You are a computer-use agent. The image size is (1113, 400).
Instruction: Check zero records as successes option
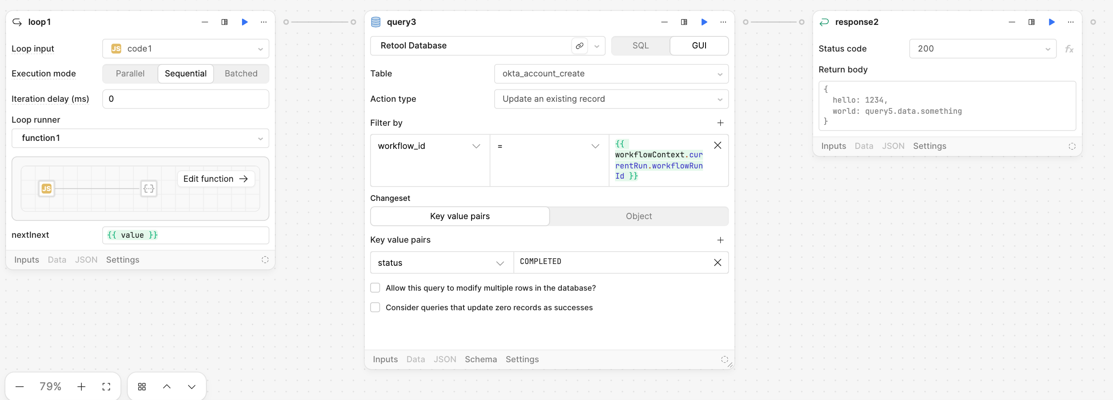click(x=375, y=308)
